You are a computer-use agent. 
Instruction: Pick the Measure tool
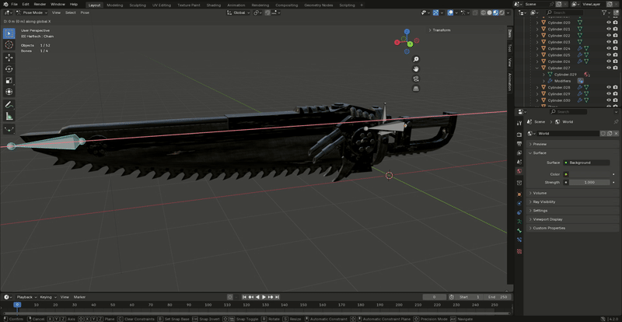point(9,116)
